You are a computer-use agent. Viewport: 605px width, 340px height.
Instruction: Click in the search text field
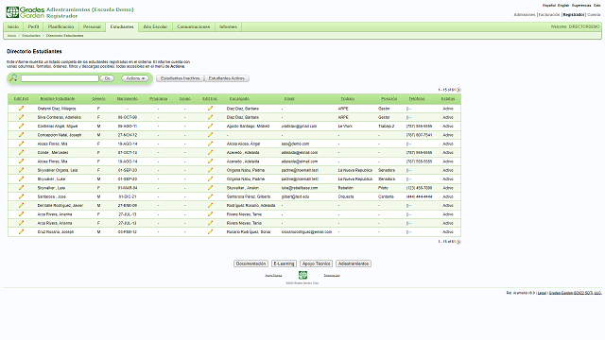coord(60,78)
